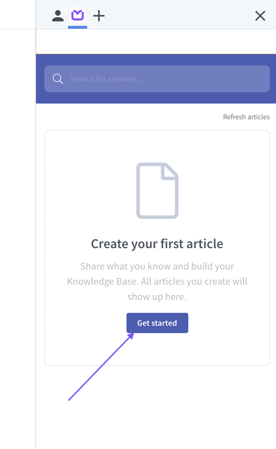Click the blue active tab underline indicator
The image size is (276, 449).
78,27
